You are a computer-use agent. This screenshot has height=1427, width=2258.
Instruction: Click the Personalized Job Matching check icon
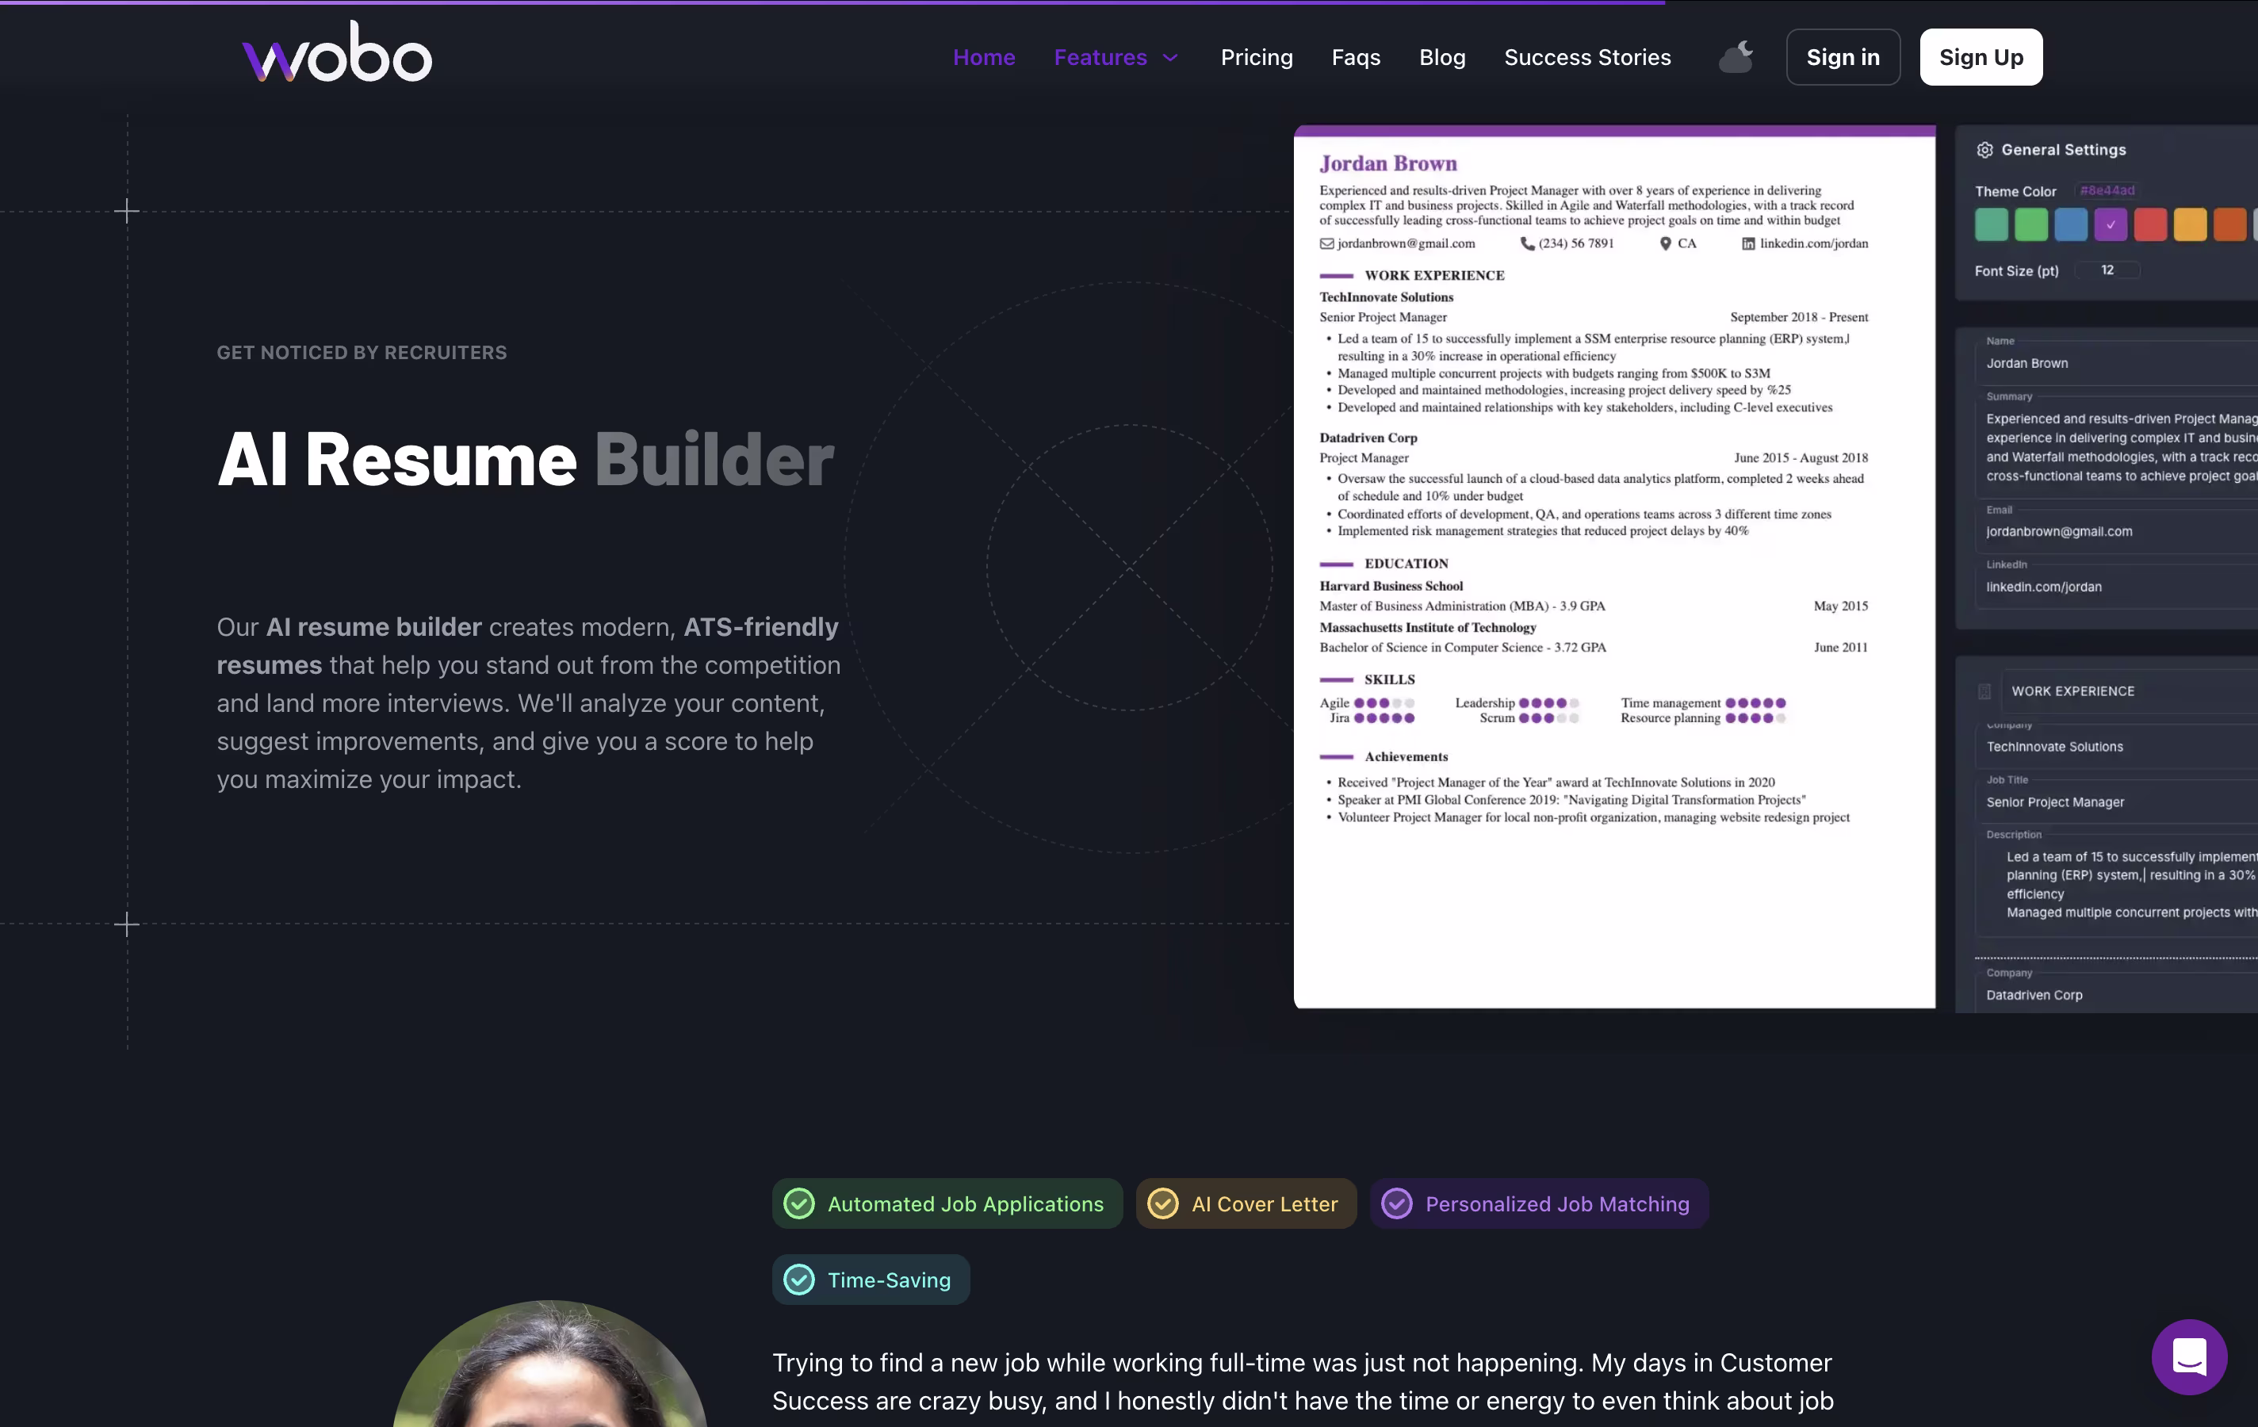1396,1203
